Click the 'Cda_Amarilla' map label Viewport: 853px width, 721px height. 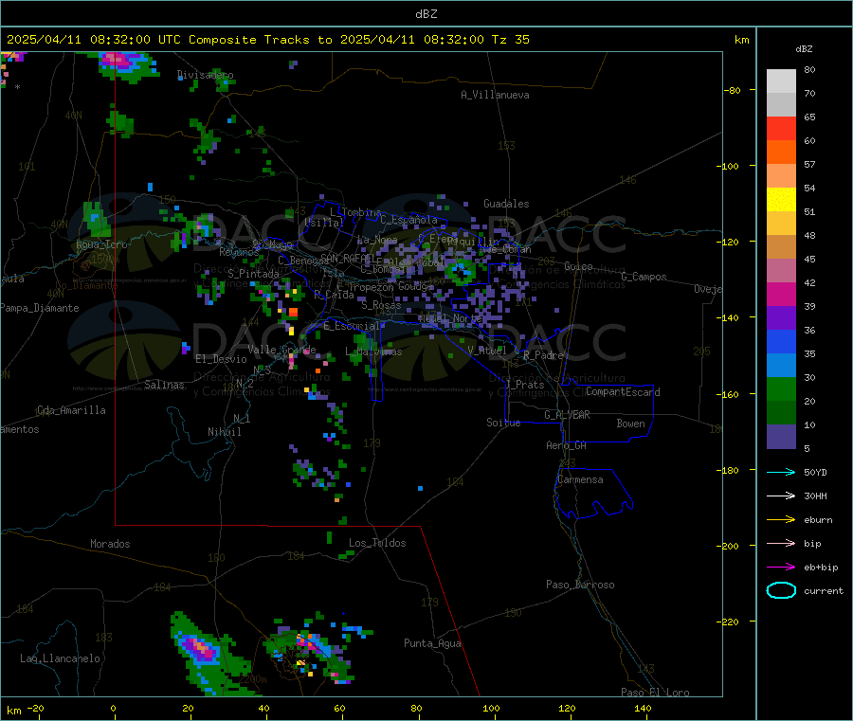tap(71, 410)
